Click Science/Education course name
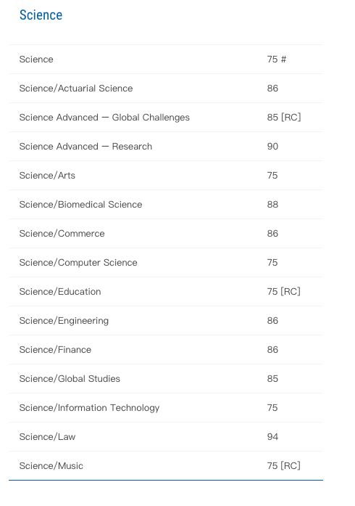The width and height of the screenshot is (355, 506). tap(60, 292)
